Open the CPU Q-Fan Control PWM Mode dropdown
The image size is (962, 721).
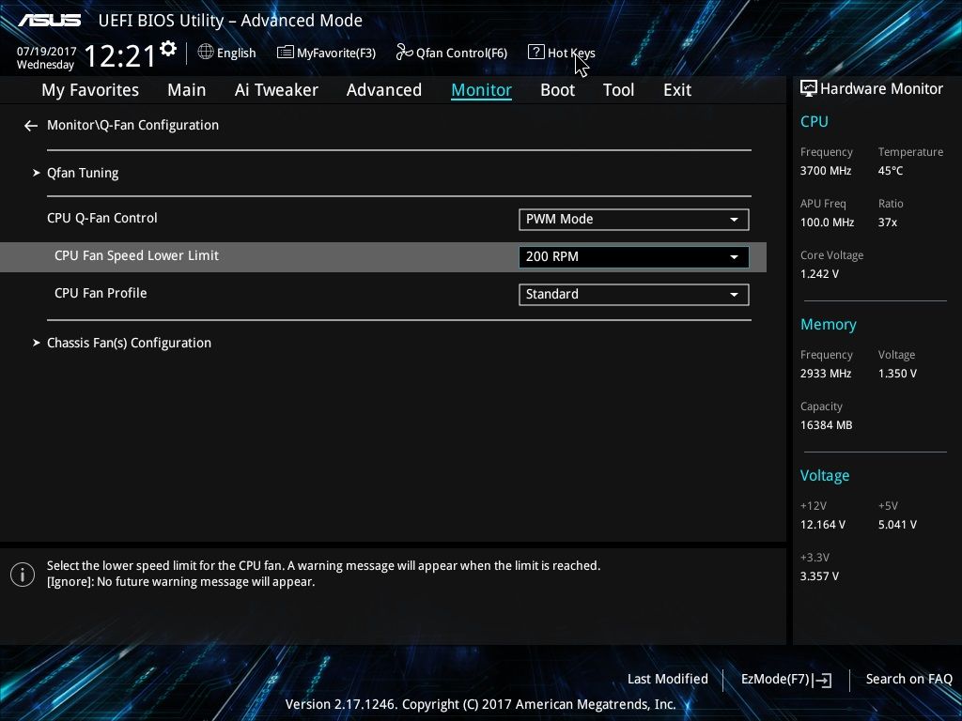634,220
